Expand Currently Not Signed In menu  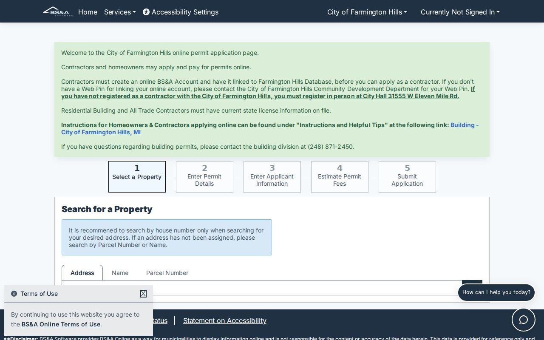click(x=460, y=12)
